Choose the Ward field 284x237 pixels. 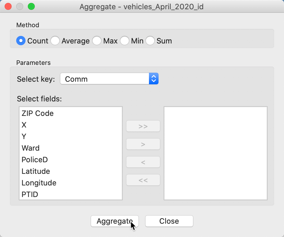(71, 148)
